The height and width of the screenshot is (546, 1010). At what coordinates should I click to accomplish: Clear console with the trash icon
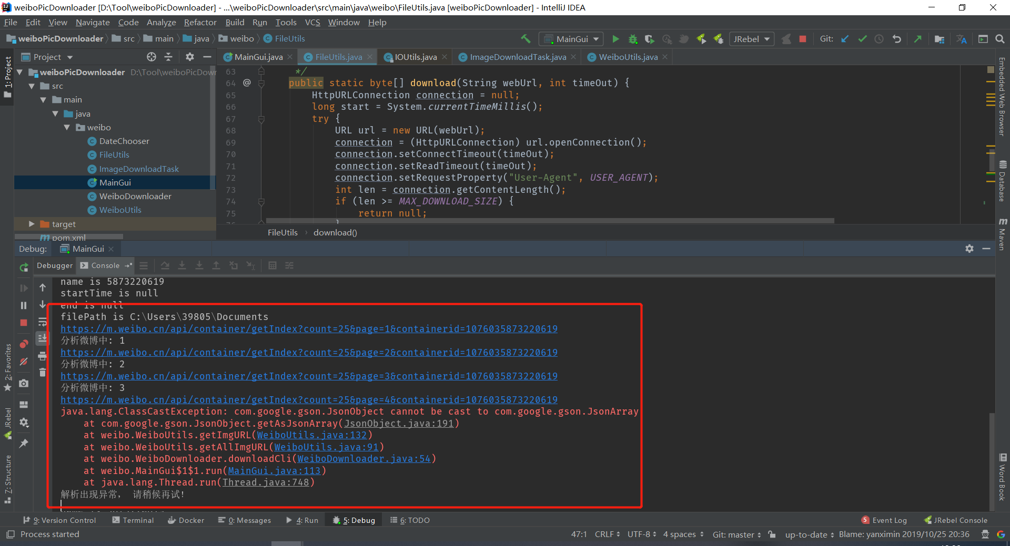[x=43, y=373]
